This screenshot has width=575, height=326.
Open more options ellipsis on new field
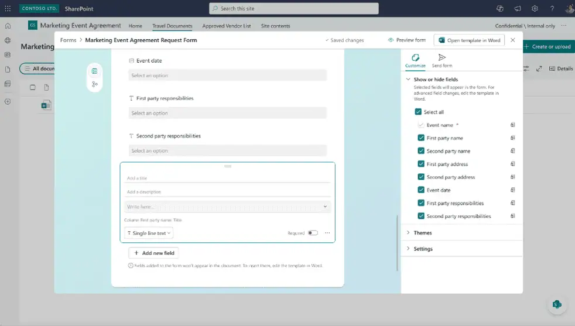tap(327, 233)
